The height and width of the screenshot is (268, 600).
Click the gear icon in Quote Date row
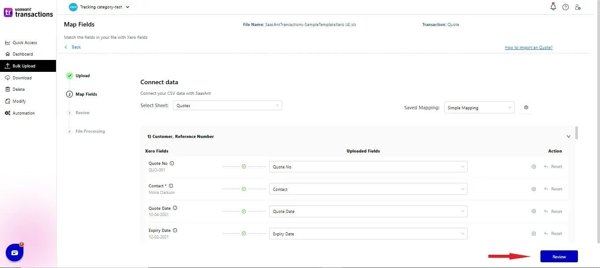click(534, 211)
